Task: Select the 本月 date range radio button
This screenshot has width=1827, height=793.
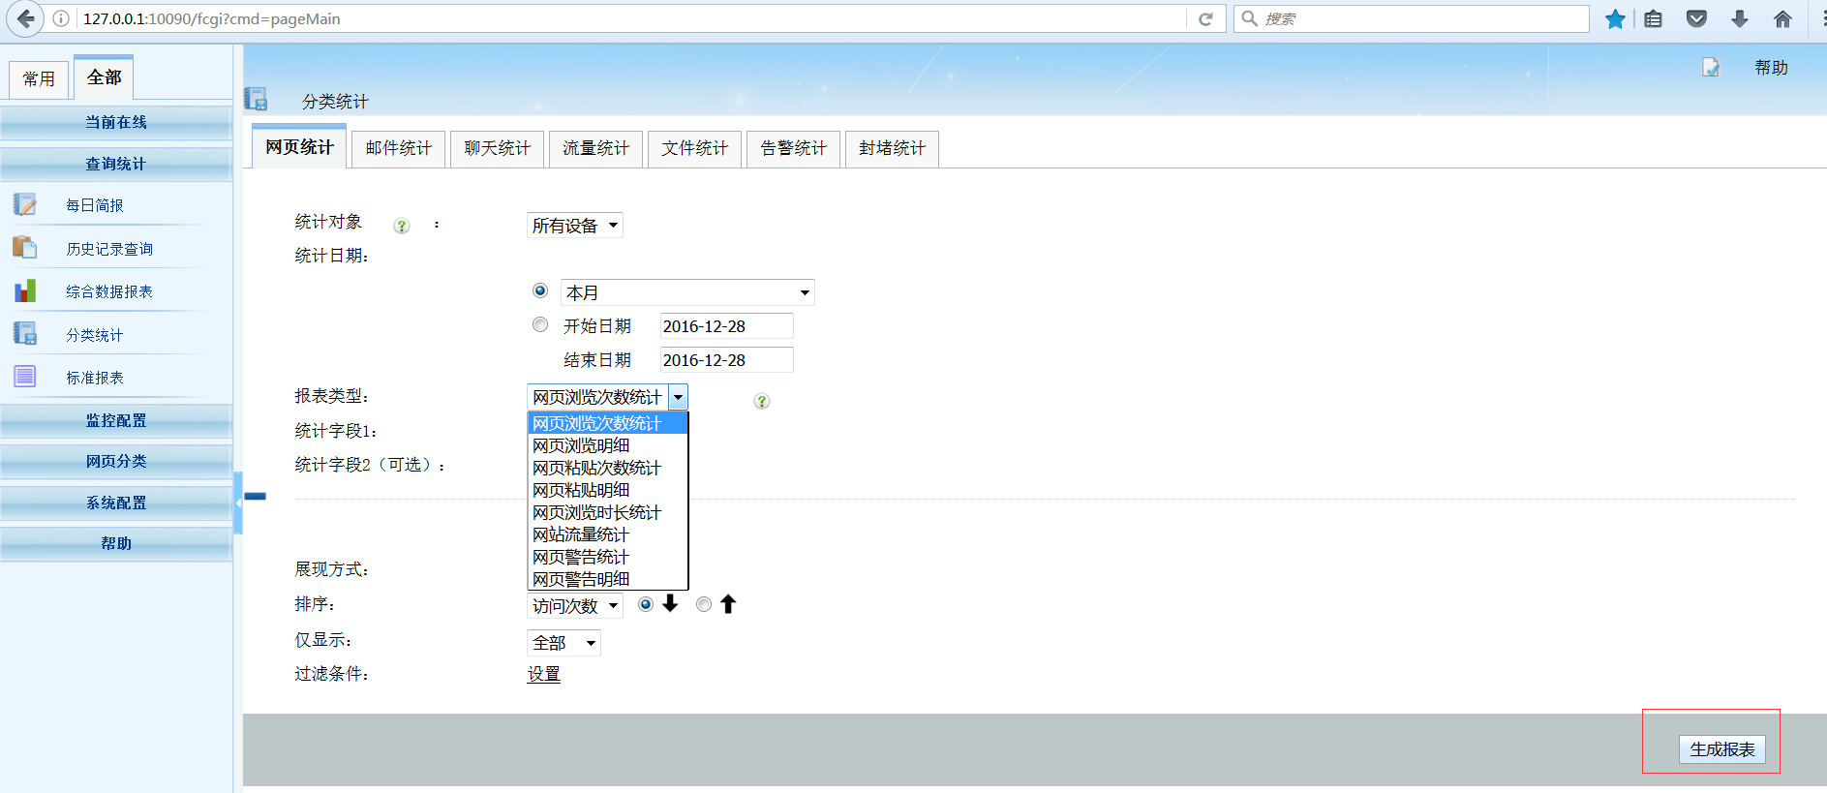Action: click(540, 290)
